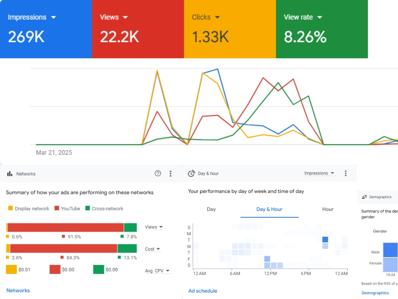
Task: Click the YouTube legend swatch
Action: coord(57,208)
